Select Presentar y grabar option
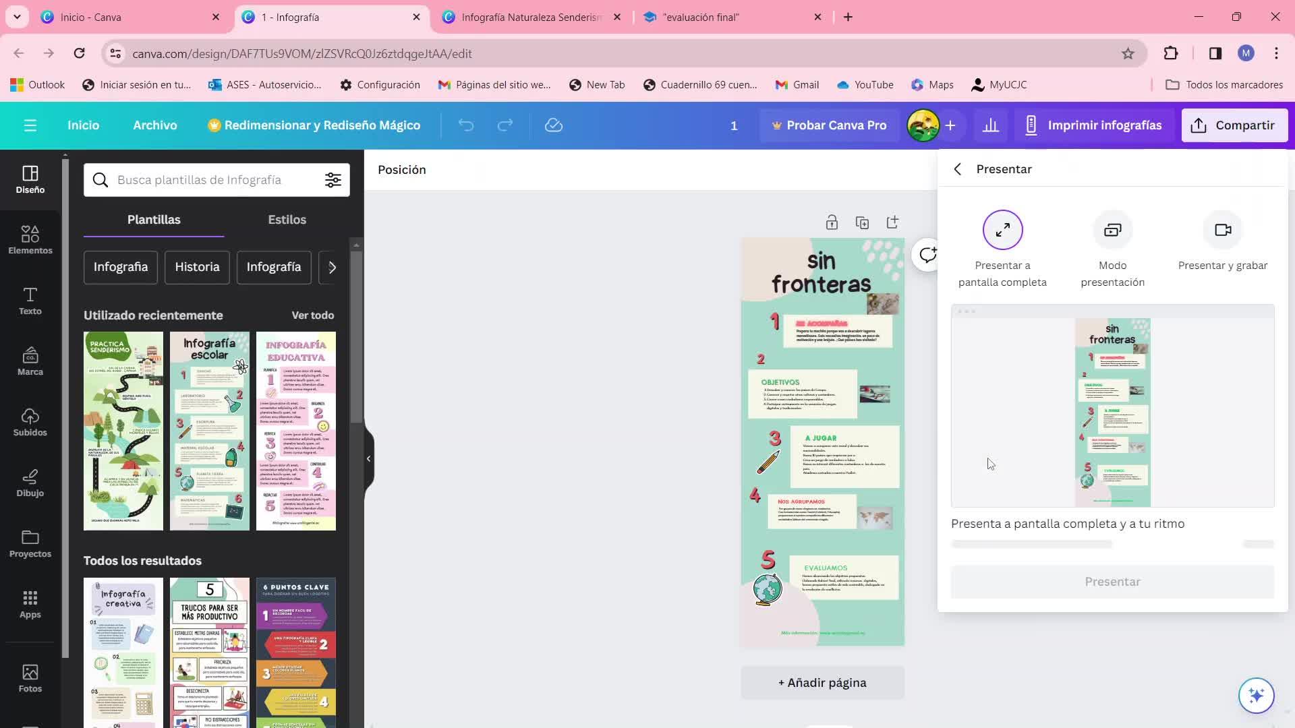The width and height of the screenshot is (1295, 728). [1222, 231]
